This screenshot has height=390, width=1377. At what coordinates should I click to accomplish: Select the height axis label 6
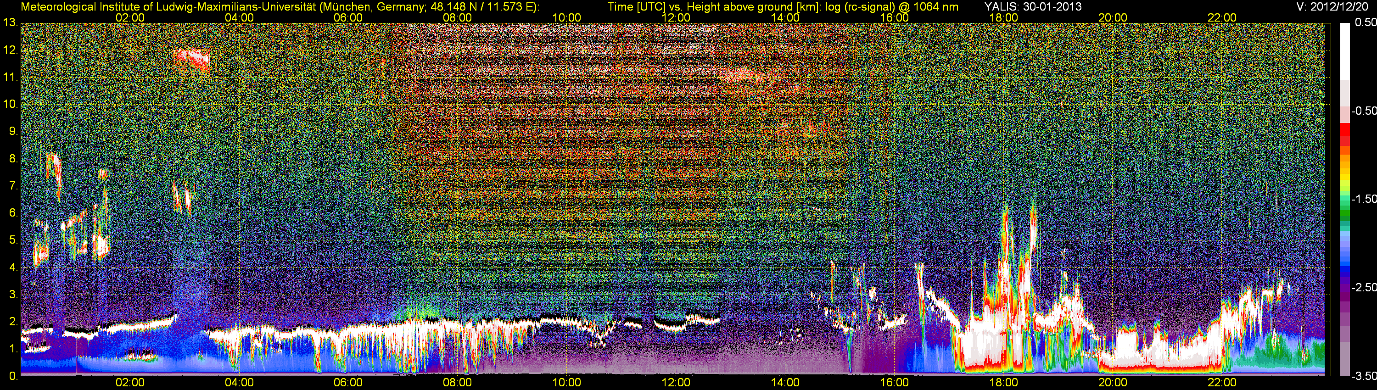(x=13, y=213)
